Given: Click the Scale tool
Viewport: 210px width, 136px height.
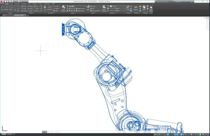Looking at the screenshot, I should [30, 11].
